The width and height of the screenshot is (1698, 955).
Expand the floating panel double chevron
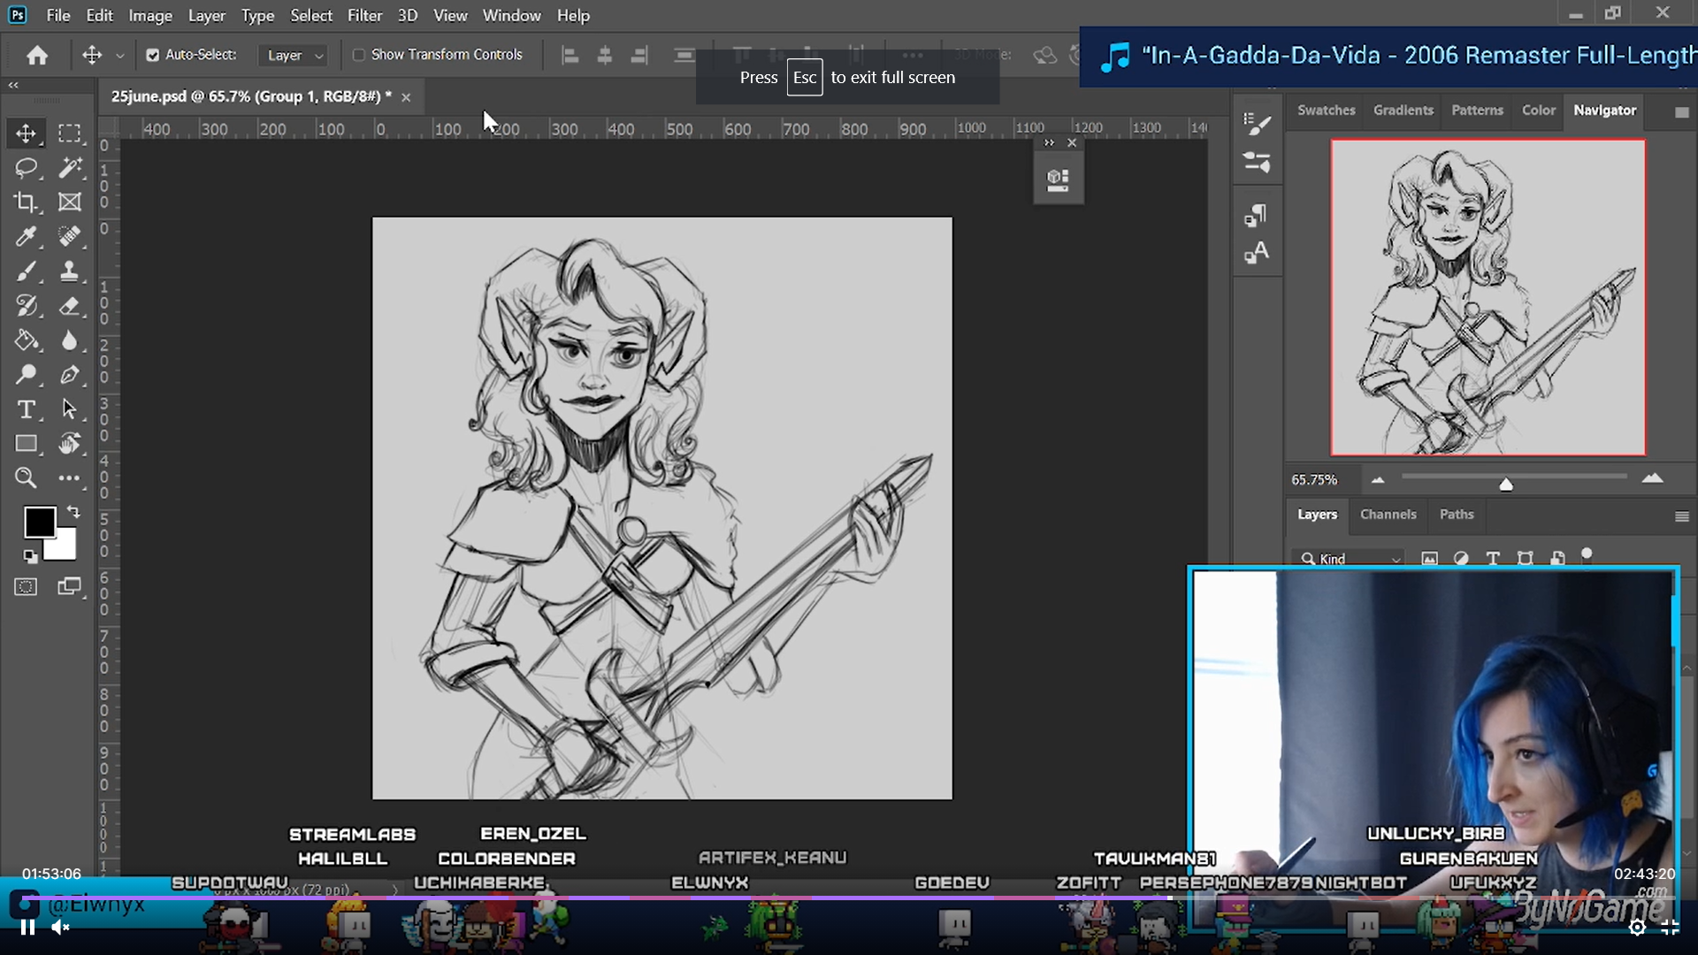[1049, 142]
